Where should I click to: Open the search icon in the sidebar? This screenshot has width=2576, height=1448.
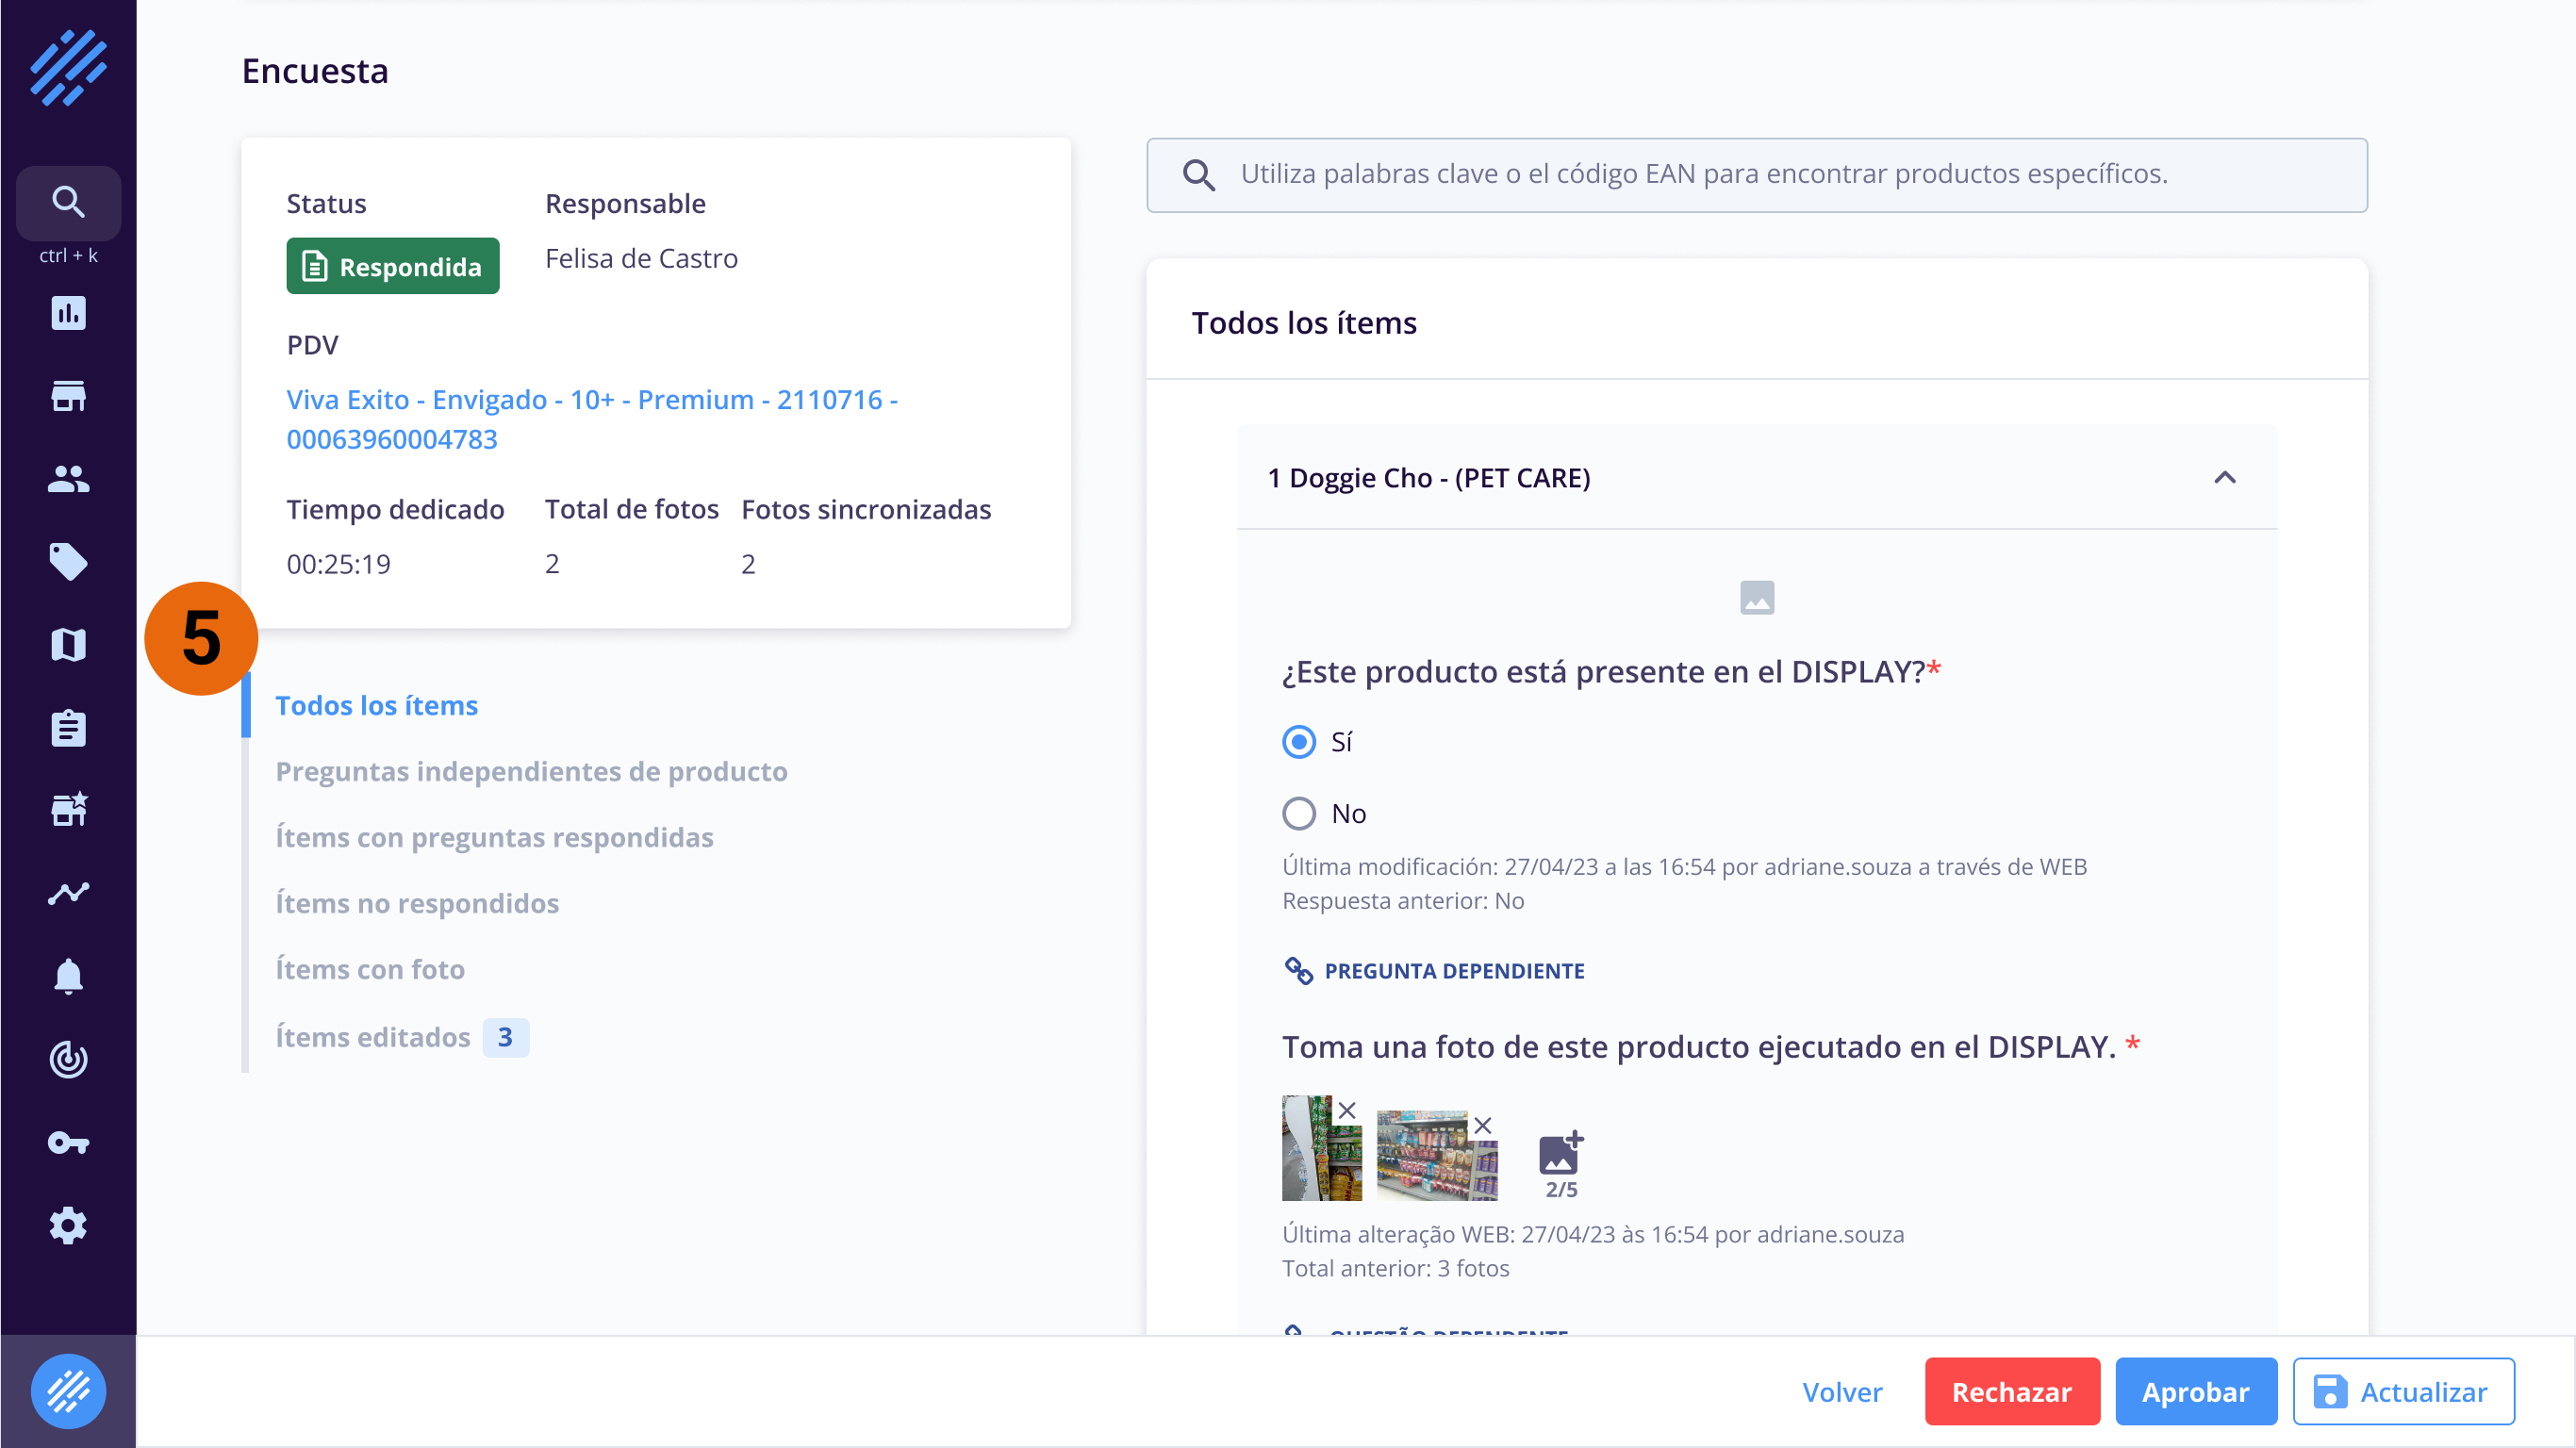(68, 203)
